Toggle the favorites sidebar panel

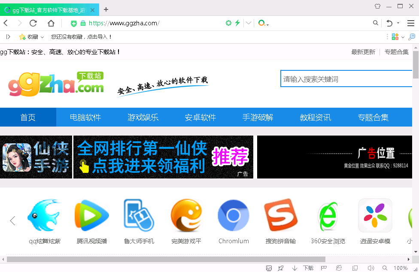[x=8, y=36]
